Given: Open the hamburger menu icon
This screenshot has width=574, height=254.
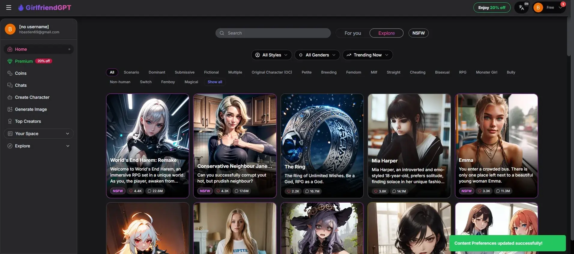Looking at the screenshot, I should (x=9, y=8).
